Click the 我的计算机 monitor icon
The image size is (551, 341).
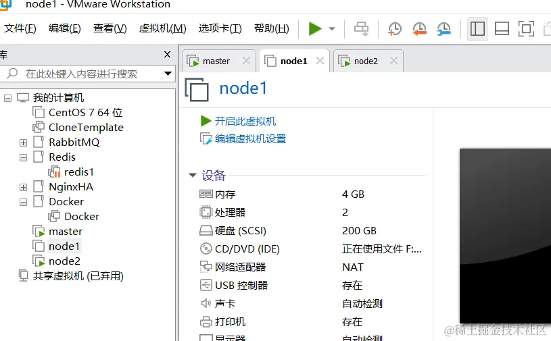(23, 98)
